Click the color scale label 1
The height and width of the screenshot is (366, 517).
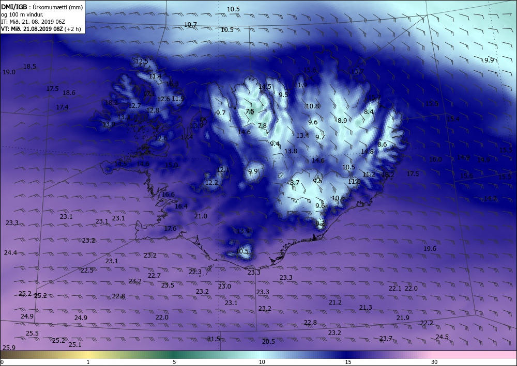[x=88, y=362]
